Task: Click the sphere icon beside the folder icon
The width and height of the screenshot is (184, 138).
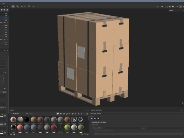Action: click(2, 10)
